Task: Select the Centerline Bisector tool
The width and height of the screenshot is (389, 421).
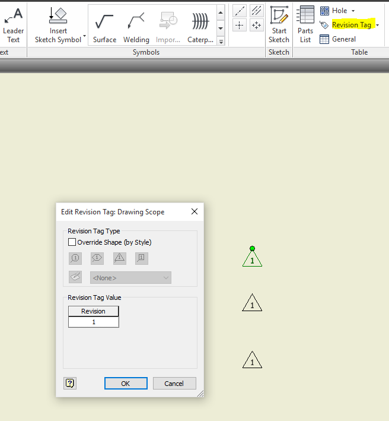Action: (256, 11)
